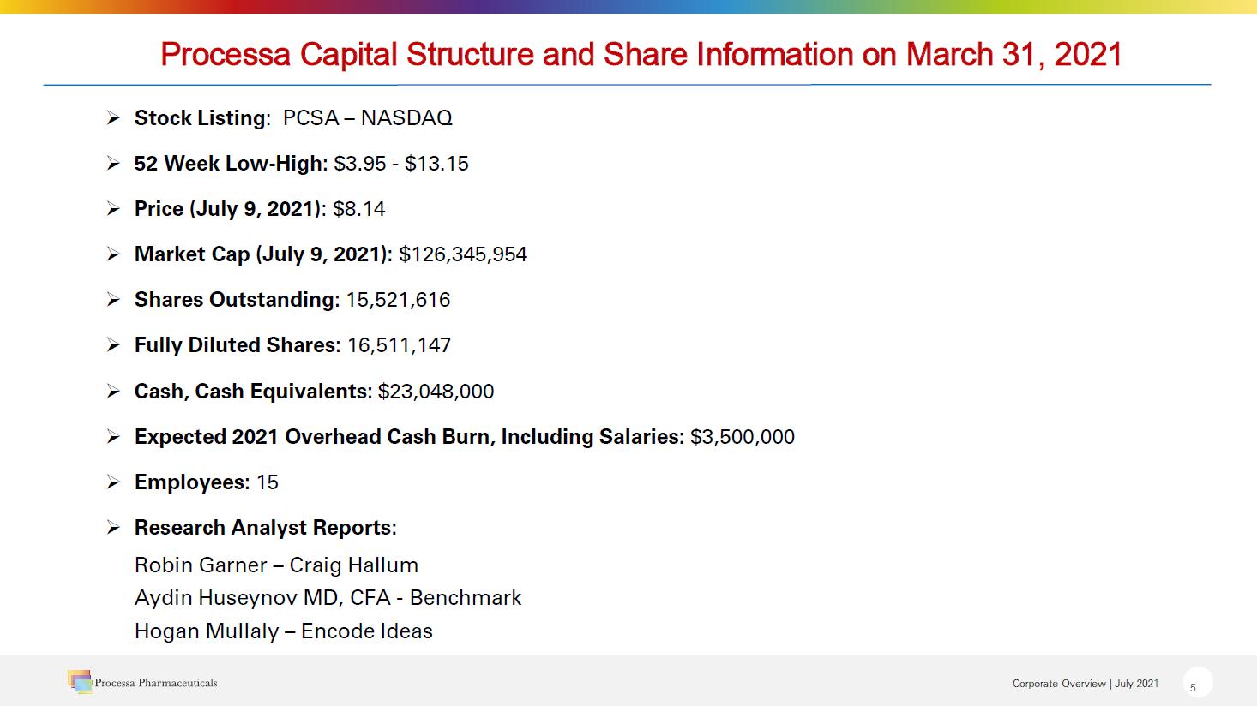
Task: Click the arrow bullet beside Research Analyst Reports
Action: [x=113, y=528]
